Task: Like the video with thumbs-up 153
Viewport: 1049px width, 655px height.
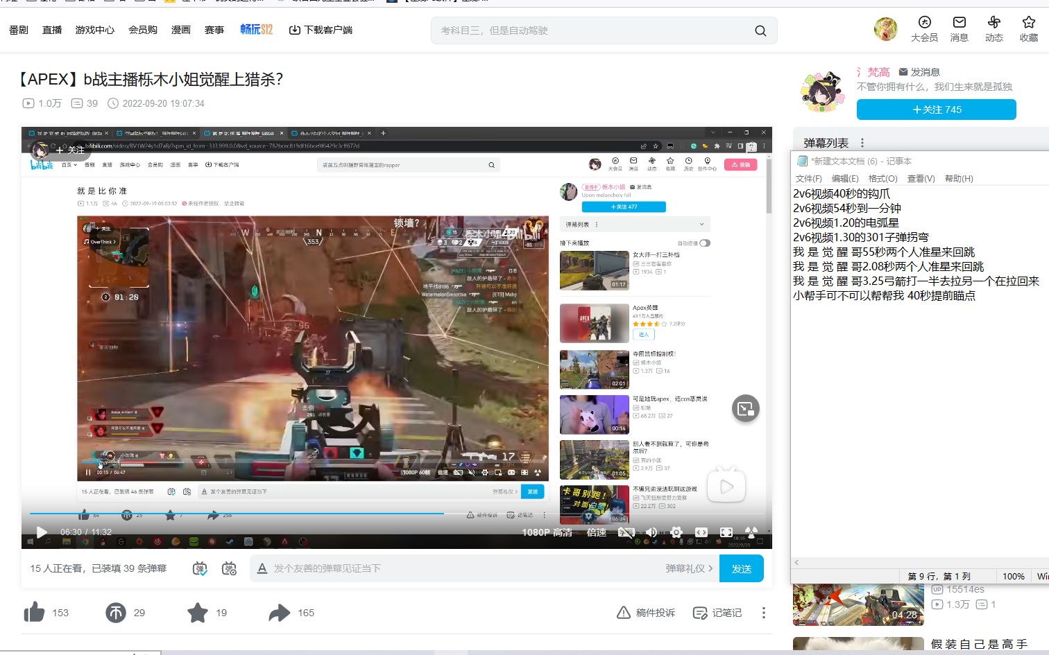Action: coord(34,613)
